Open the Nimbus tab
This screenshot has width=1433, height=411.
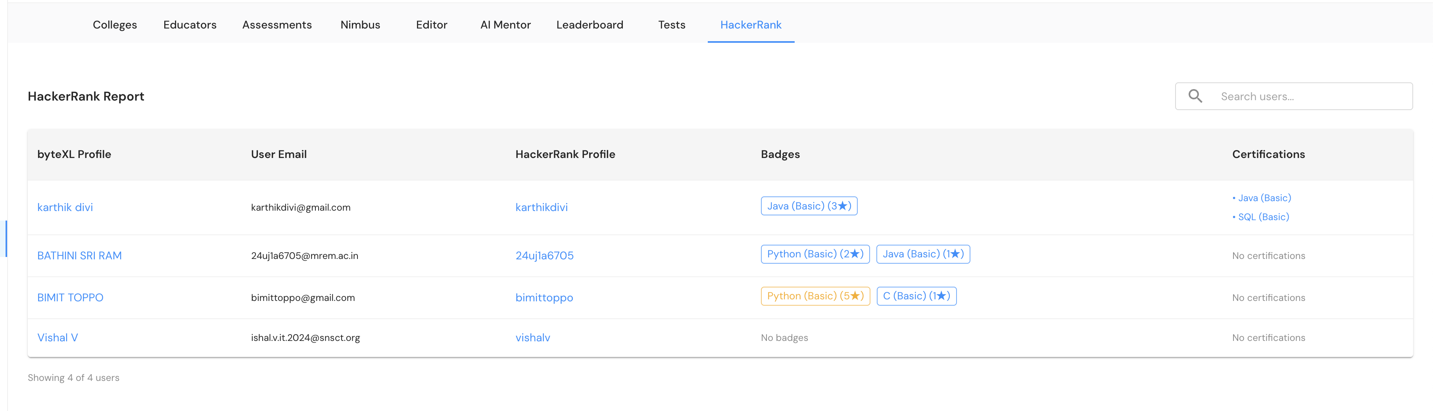pos(360,25)
